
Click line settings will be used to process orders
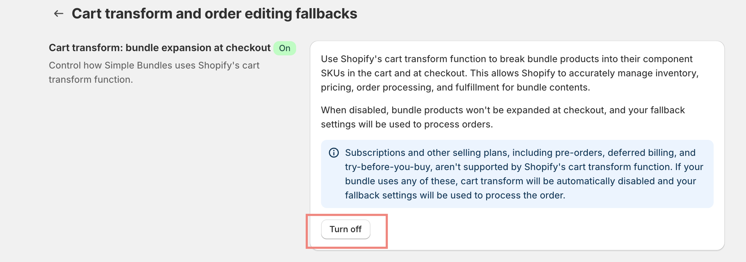407,124
